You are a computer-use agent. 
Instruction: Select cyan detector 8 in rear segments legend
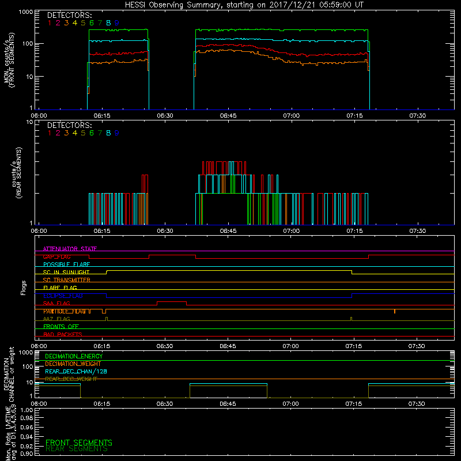point(108,133)
